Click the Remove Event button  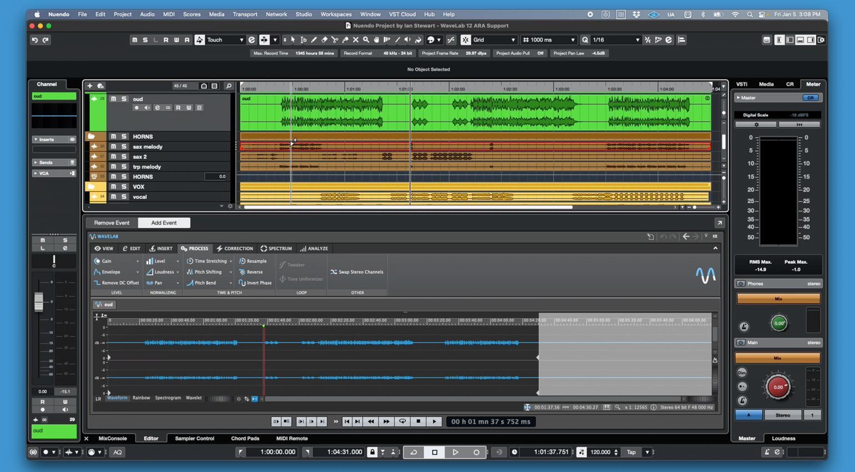112,223
